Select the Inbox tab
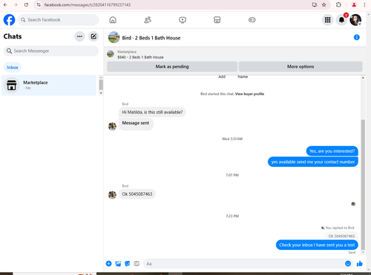 tap(13, 67)
